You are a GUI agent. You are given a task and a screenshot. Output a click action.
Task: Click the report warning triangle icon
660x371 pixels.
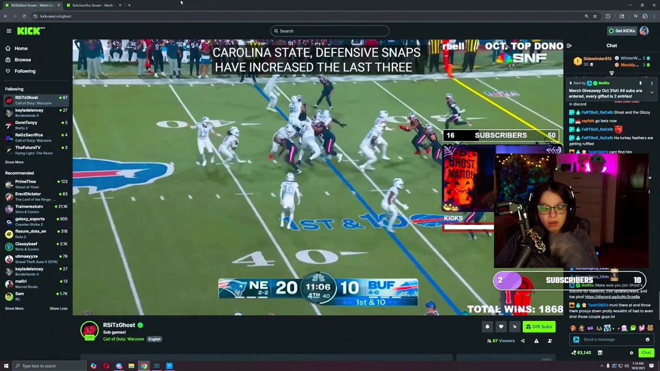[x=536, y=341]
